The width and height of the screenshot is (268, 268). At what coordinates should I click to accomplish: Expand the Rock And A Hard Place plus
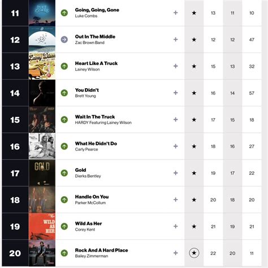[x=176, y=253]
